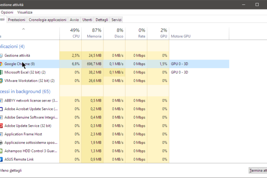Click the Ashampoo HDD Control icon
Image resolution: width=267 pixels, height=178 pixels.
click(x=1, y=151)
